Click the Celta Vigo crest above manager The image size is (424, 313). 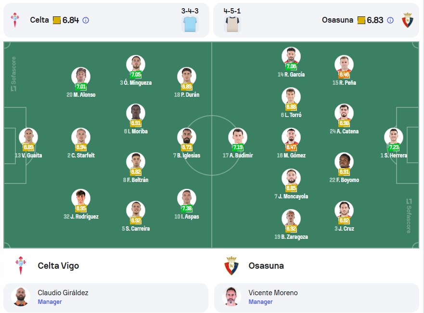(21, 266)
